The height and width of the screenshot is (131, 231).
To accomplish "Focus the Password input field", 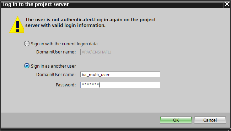I will 120,85.
